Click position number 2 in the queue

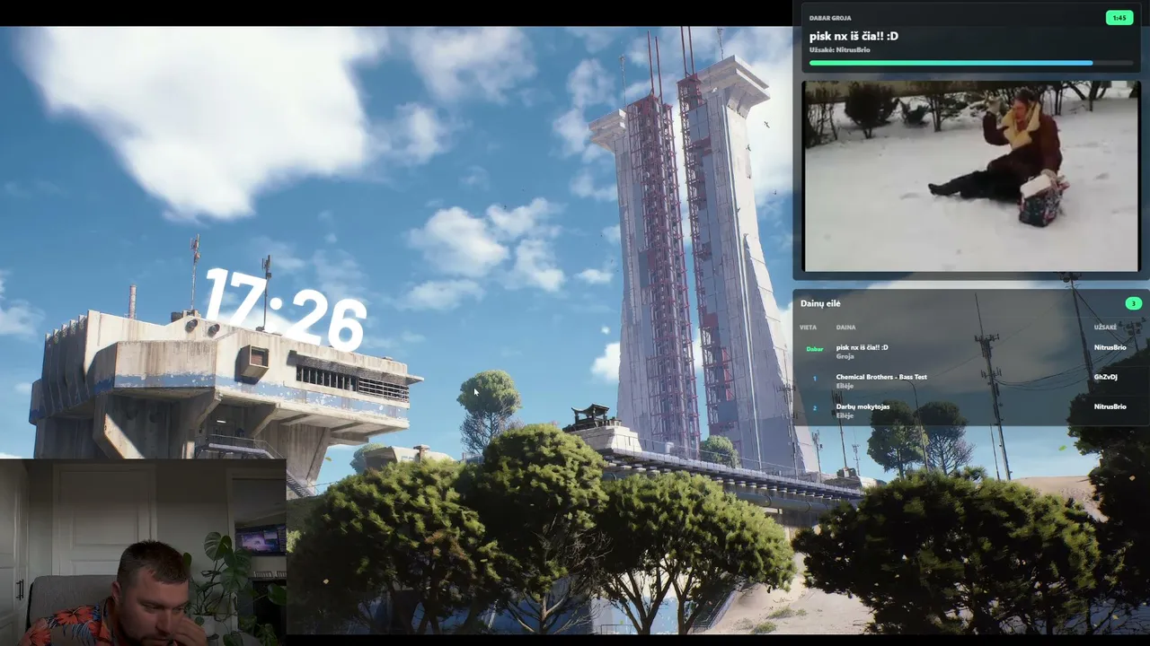point(815,408)
